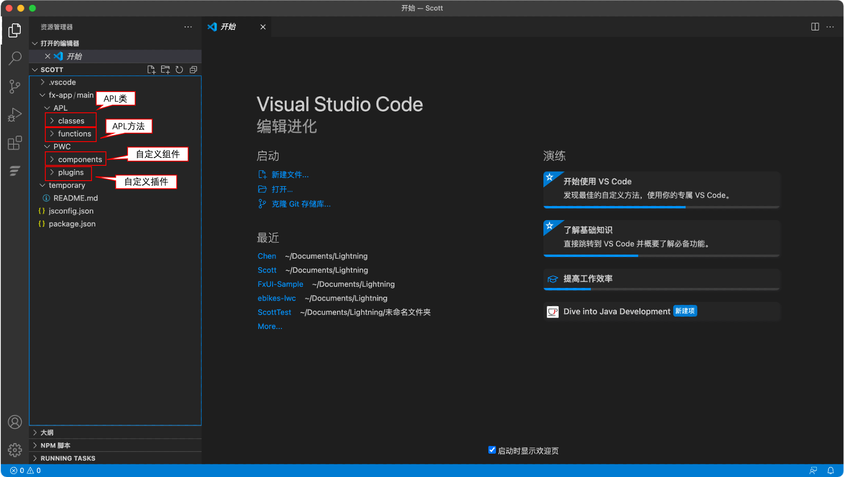Image resolution: width=844 pixels, height=477 pixels.
Task: Select the 开始 editor tab
Action: (x=228, y=27)
